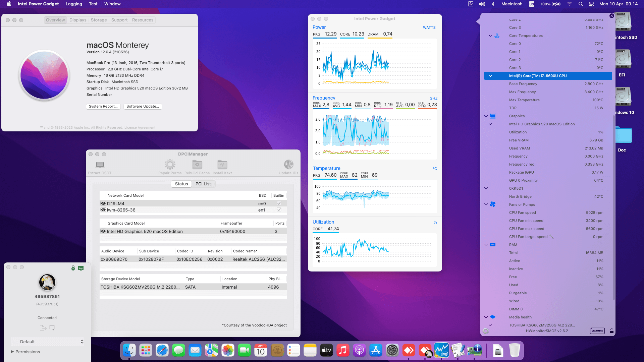This screenshot has width=644, height=362.
Task: Open the Window menu
Action: [x=112, y=4]
